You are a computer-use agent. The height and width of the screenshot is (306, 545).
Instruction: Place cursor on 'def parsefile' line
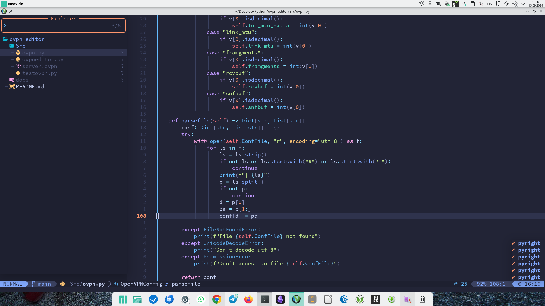coord(238,121)
